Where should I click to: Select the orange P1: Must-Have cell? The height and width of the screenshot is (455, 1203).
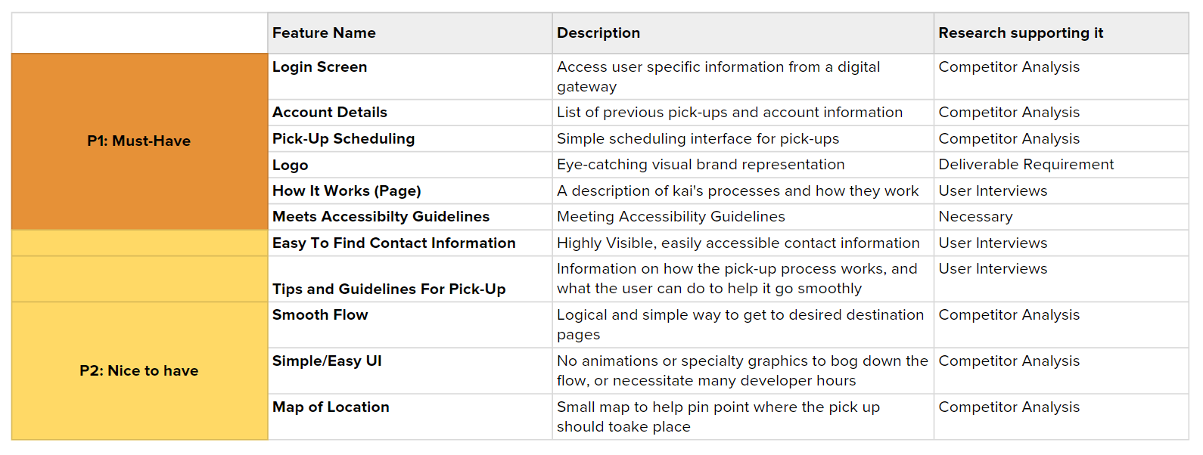click(139, 141)
